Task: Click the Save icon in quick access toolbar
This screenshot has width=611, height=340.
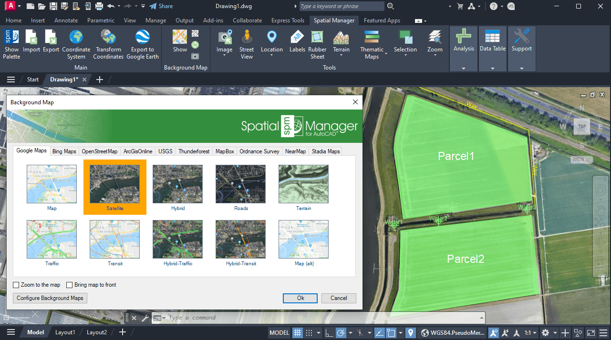Action: (x=53, y=6)
